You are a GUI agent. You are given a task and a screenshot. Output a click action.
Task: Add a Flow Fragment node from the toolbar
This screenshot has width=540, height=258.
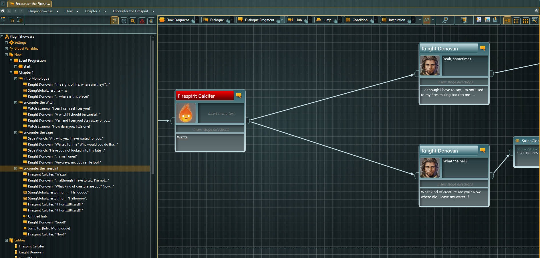[176, 20]
